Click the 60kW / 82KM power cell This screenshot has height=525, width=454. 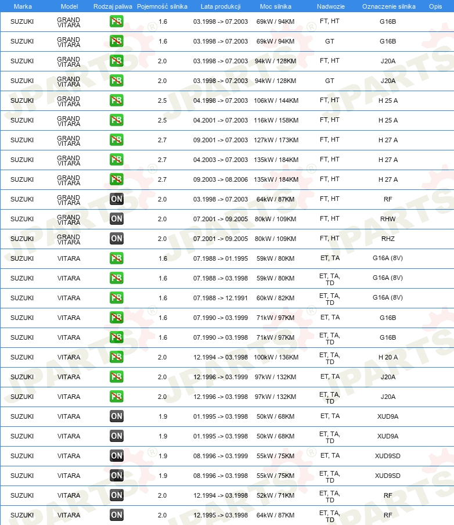point(275,298)
